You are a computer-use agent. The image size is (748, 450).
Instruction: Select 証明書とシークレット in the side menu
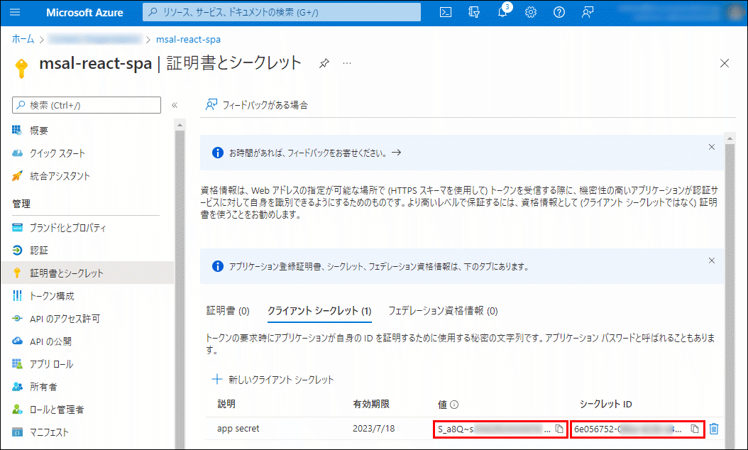click(88, 273)
